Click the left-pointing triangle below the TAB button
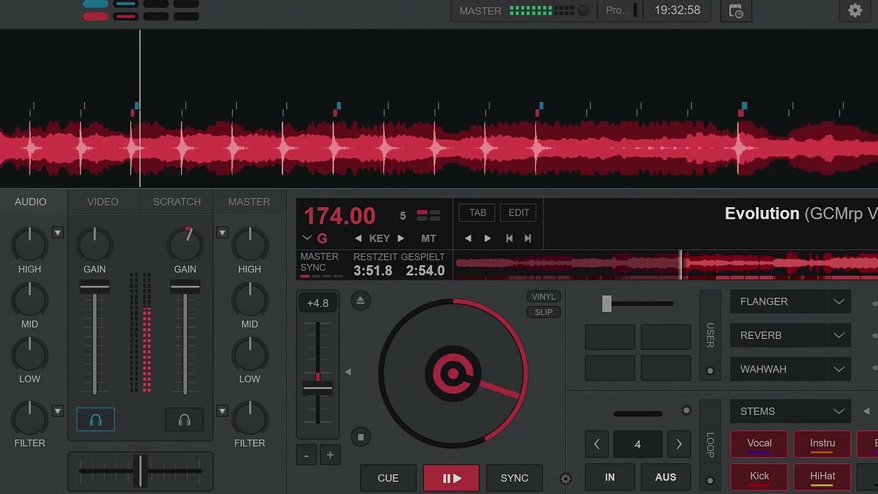Screen dimensions: 878x494 (468, 239)
